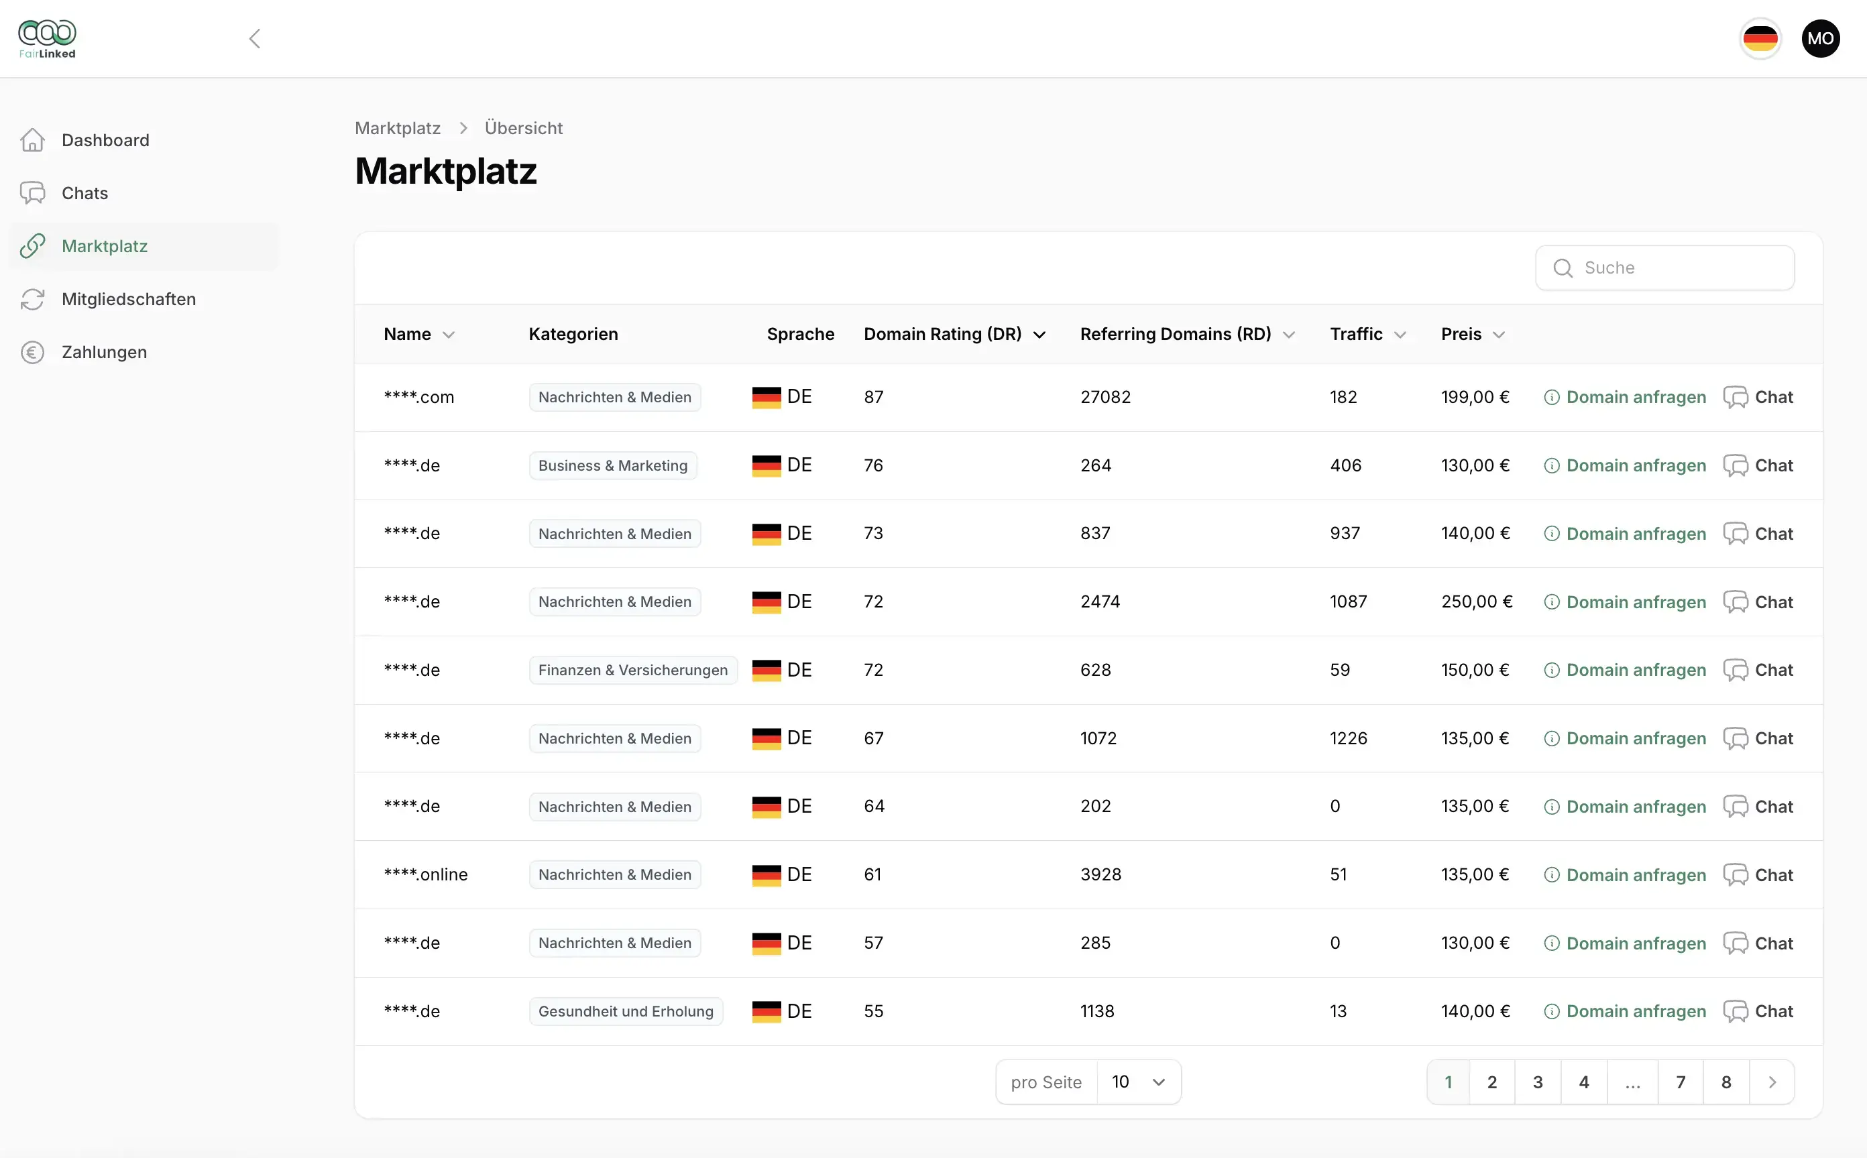Go to page 8
The width and height of the screenshot is (1867, 1158).
coord(1725,1082)
